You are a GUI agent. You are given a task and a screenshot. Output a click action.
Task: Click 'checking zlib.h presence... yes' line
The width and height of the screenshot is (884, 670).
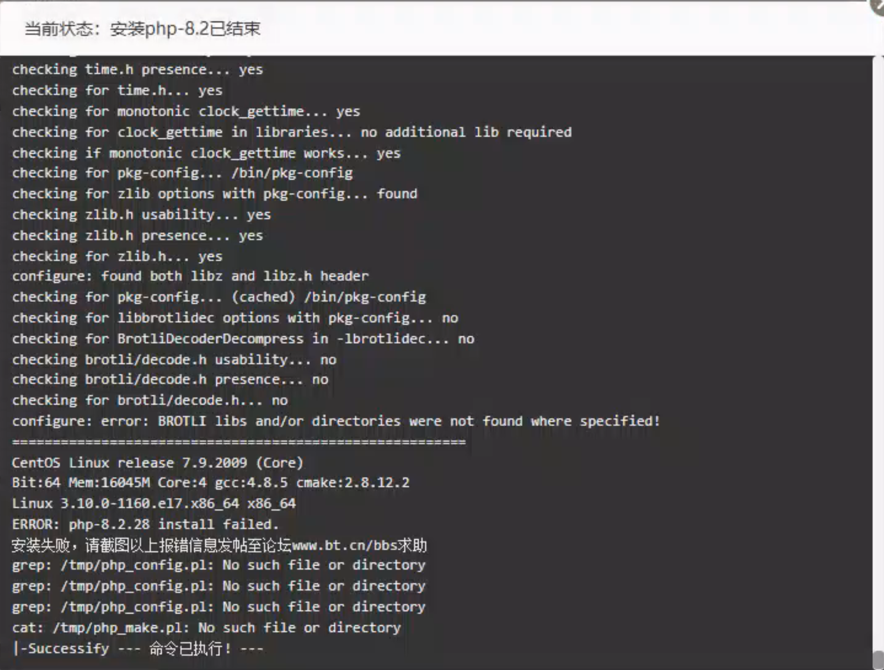(138, 236)
